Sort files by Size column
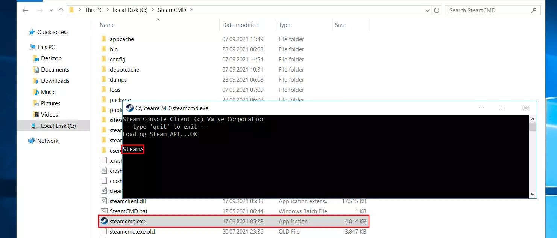This screenshot has height=238, width=557. 340,25
